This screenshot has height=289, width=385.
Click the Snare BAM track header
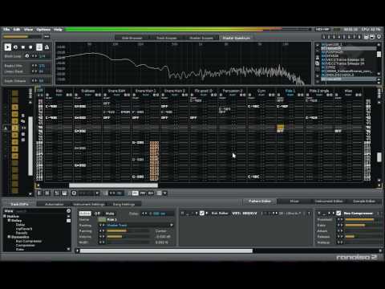[x=116, y=91]
